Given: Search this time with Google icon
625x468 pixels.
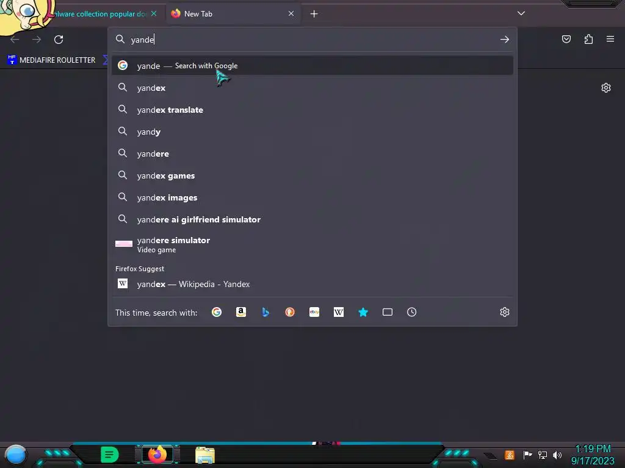Looking at the screenshot, I should coord(217,313).
